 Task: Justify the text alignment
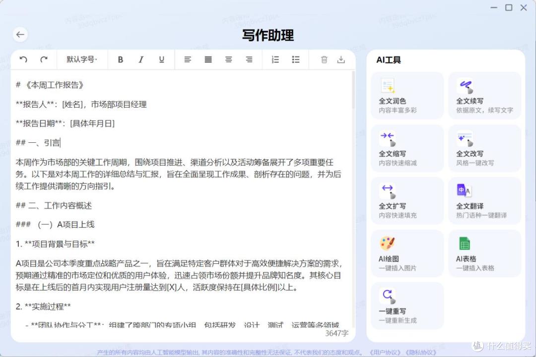pos(208,59)
